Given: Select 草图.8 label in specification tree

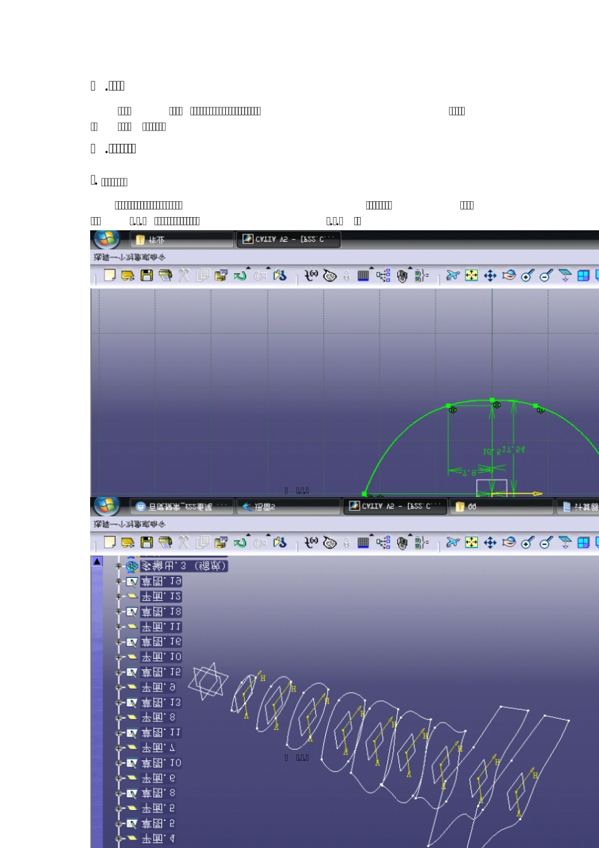Looking at the screenshot, I should tap(158, 794).
